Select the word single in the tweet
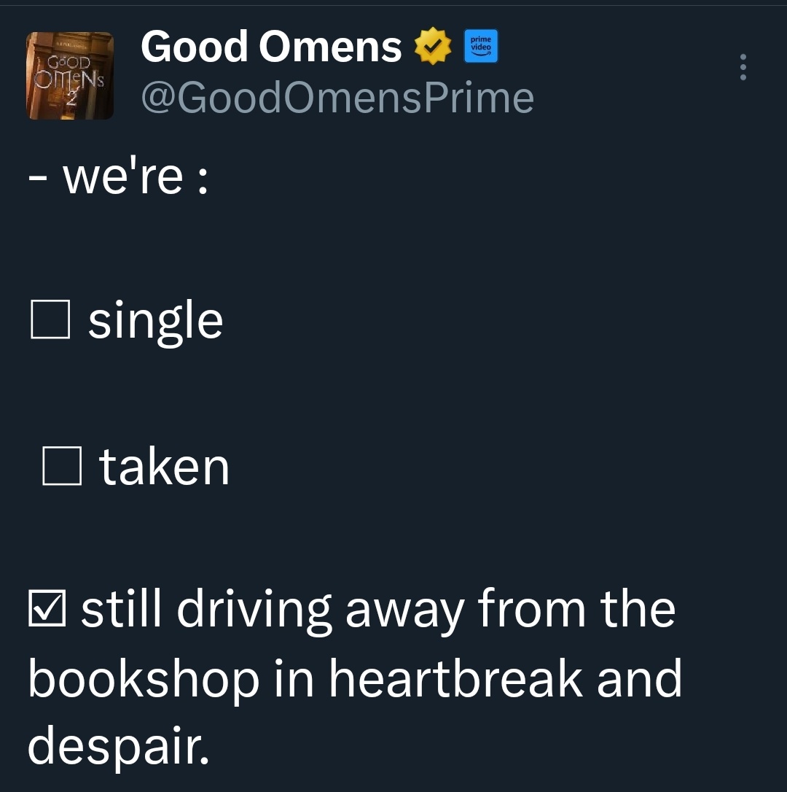This screenshot has height=792, width=787. pyautogui.click(x=155, y=321)
